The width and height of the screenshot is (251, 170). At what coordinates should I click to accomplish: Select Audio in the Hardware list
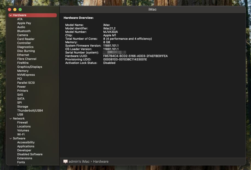[x=21, y=27]
